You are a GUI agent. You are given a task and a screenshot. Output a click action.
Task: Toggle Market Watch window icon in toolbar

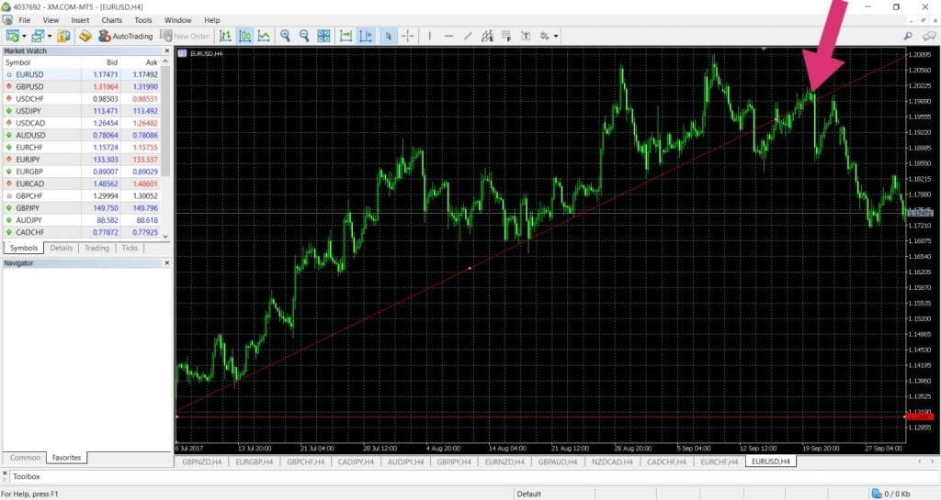63,36
